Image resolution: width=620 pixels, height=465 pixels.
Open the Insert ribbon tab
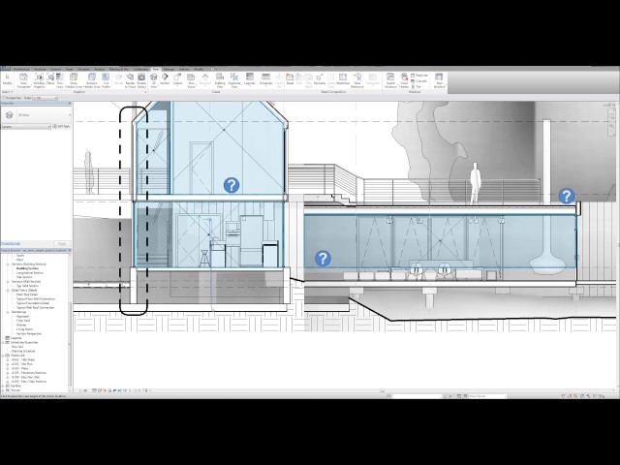point(69,69)
